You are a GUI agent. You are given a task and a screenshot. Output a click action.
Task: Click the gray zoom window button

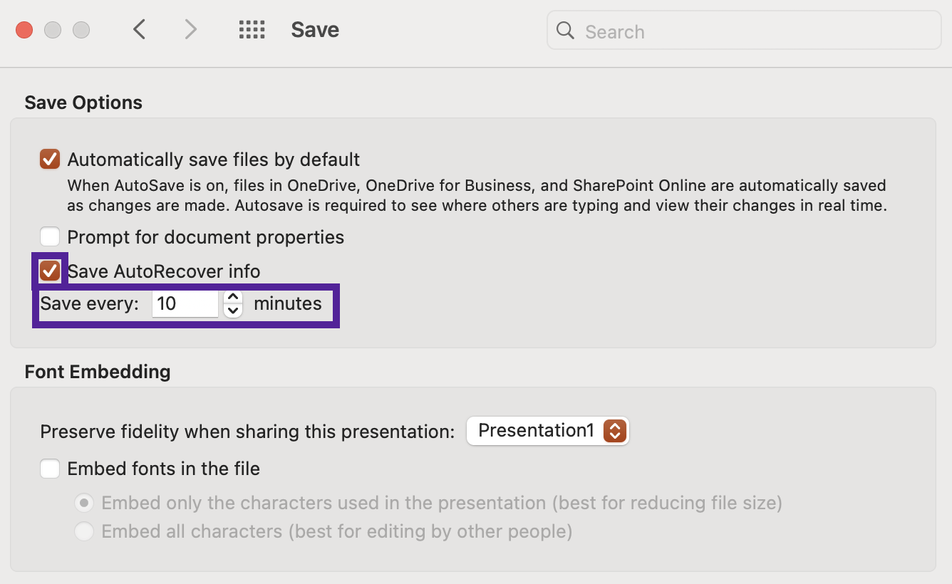pyautogui.click(x=81, y=30)
